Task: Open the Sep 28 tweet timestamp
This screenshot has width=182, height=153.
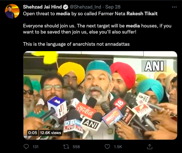Action: pos(113,7)
